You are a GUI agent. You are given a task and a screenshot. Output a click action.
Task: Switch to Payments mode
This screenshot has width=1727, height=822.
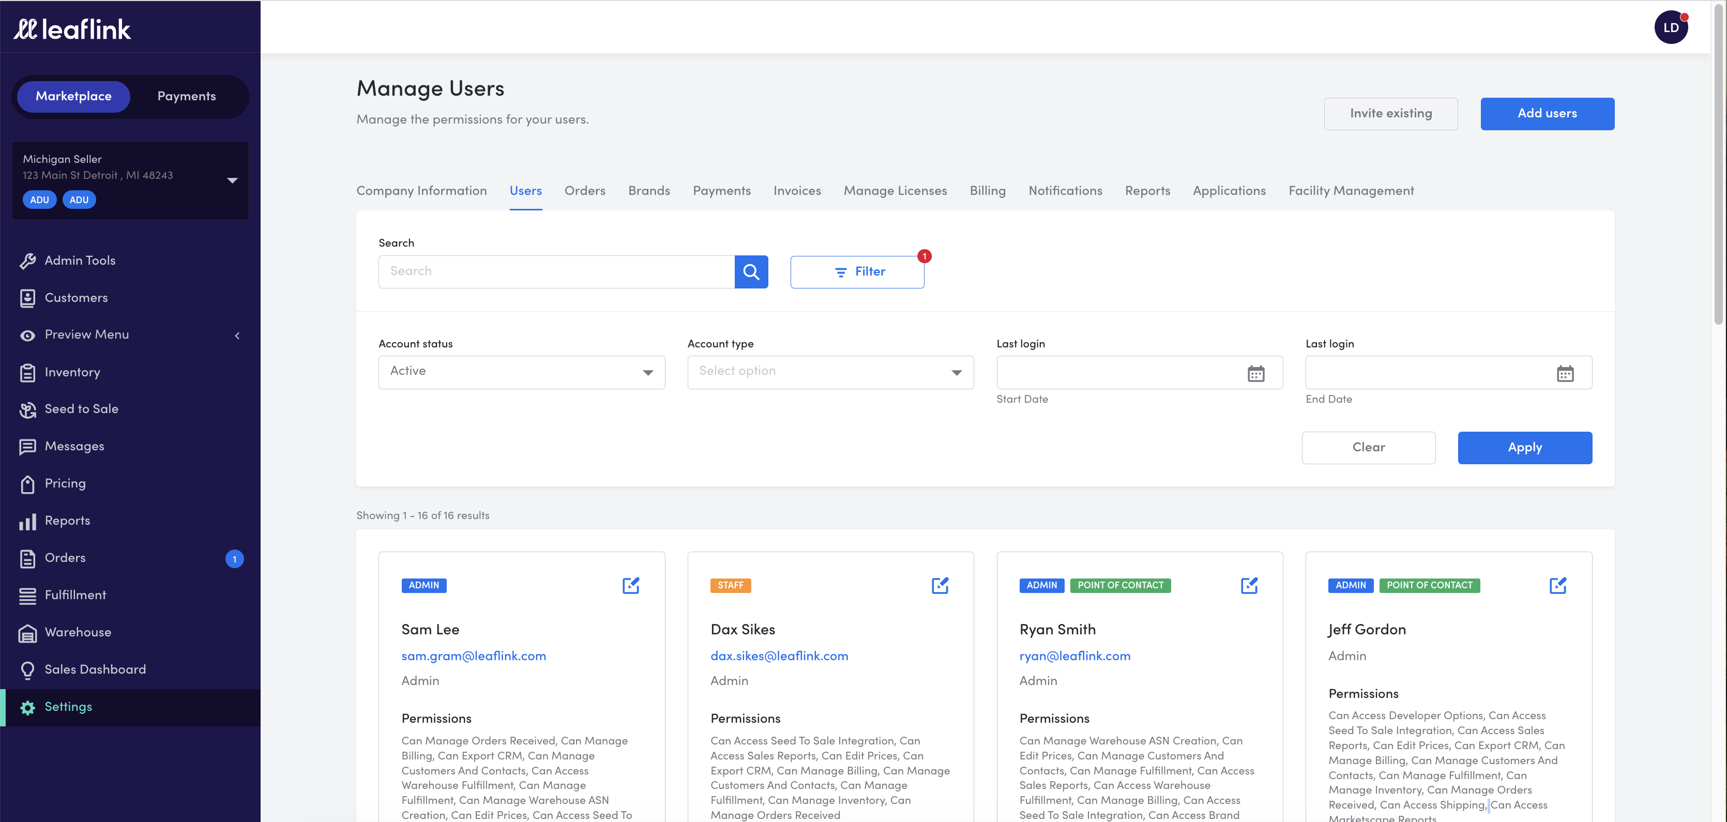(186, 97)
